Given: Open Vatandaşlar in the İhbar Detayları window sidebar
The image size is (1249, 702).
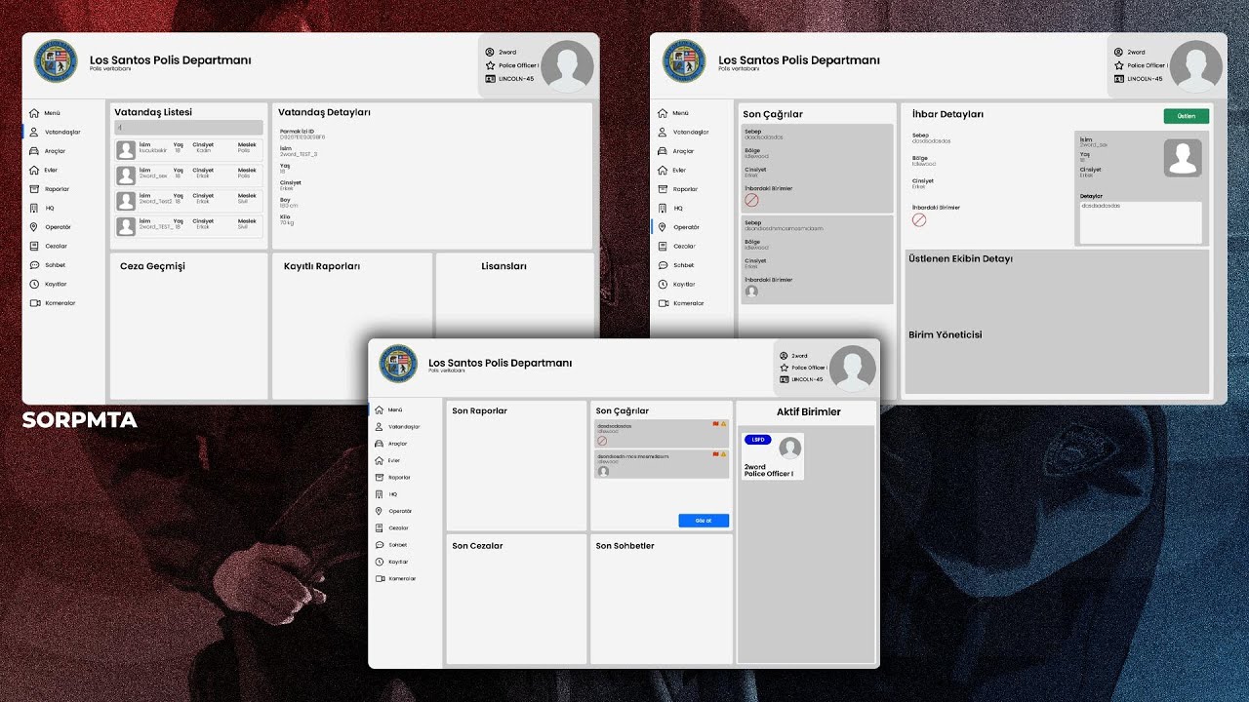Looking at the screenshot, I should (x=683, y=132).
